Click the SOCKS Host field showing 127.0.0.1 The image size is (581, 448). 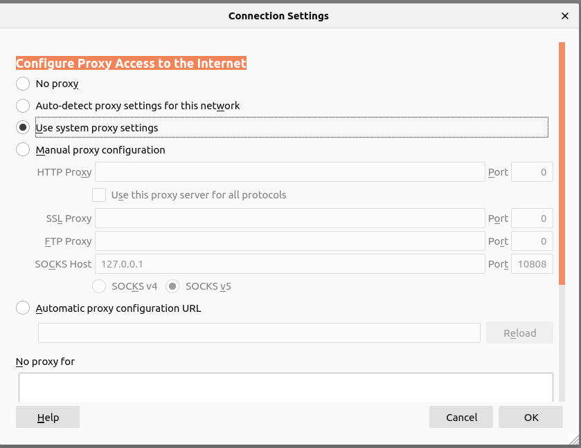289,264
